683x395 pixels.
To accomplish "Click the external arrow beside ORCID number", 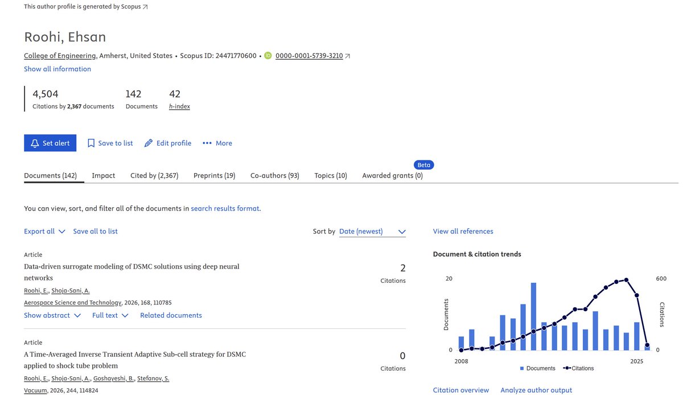I will (x=348, y=56).
